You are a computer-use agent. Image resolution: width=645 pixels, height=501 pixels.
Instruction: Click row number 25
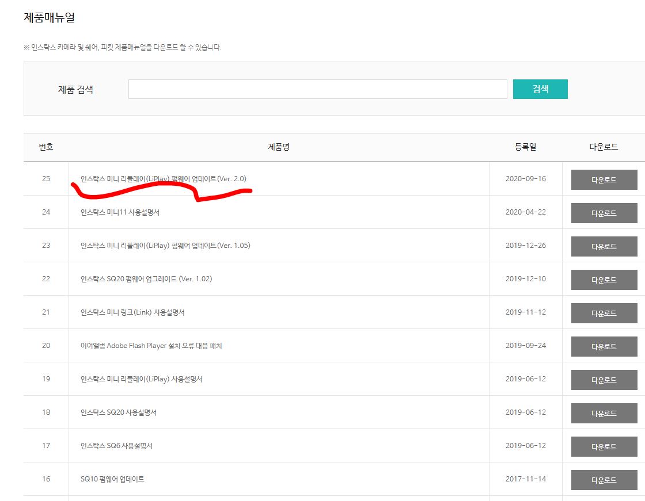coord(46,179)
